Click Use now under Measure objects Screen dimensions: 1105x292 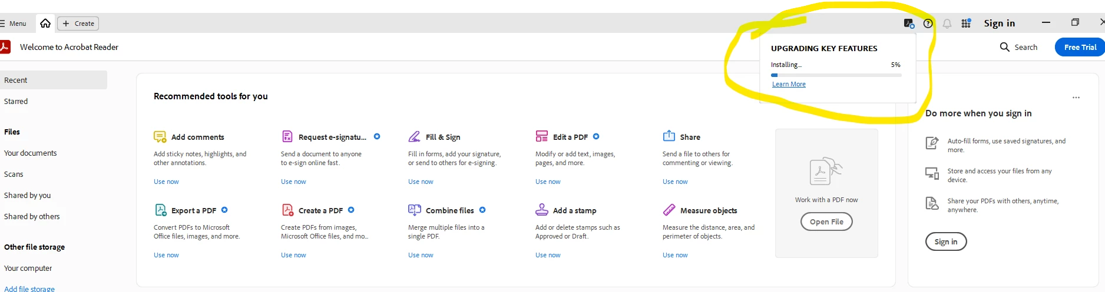[x=675, y=255]
